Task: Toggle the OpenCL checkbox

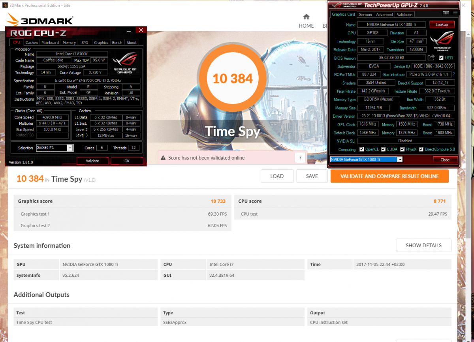Action: 362,149
